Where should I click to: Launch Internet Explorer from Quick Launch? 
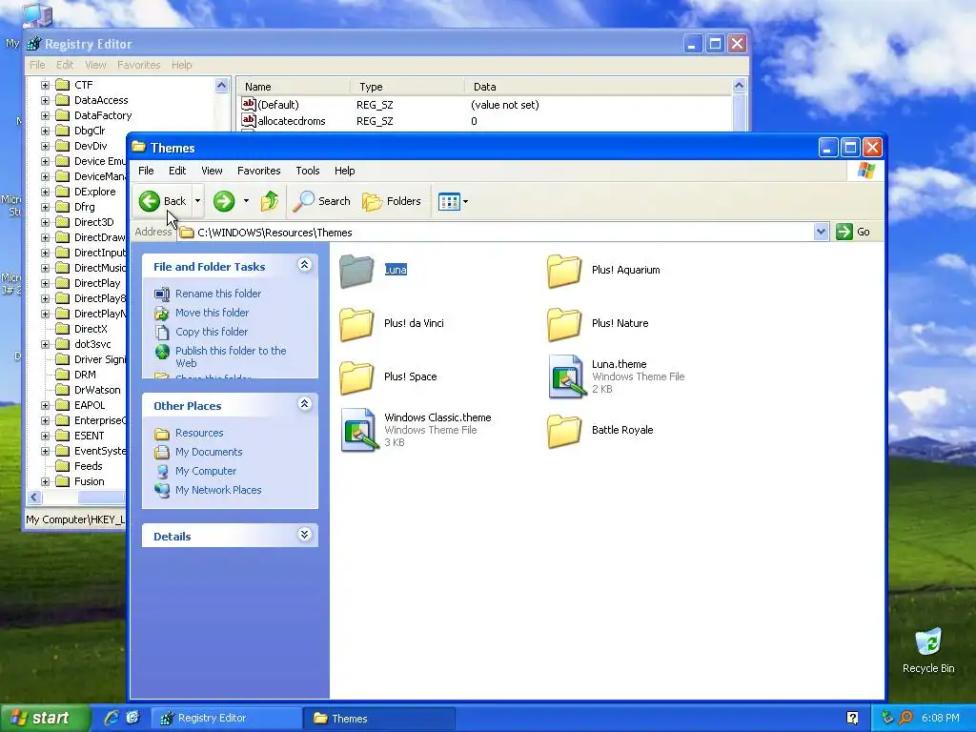click(112, 718)
